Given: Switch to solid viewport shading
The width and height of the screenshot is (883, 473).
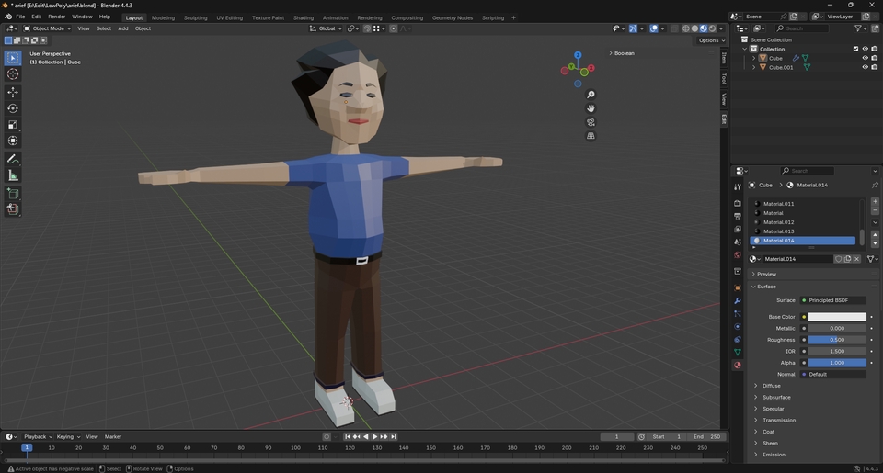Looking at the screenshot, I should tap(695, 28).
